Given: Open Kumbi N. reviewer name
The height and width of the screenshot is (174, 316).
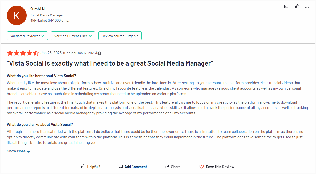Looking at the screenshot, I should click(x=38, y=9).
